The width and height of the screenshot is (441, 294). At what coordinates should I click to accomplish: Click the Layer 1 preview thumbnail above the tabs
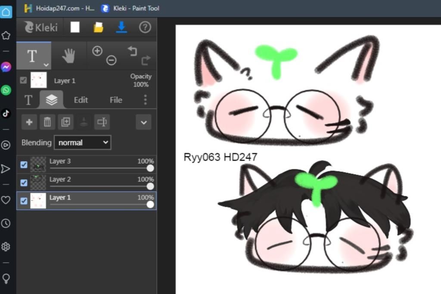(x=38, y=80)
